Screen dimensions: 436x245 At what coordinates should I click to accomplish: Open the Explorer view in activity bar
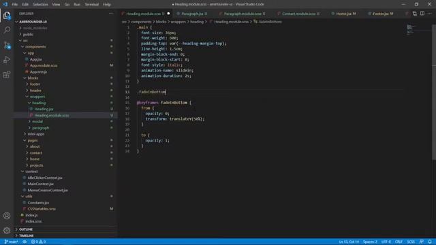click(7, 16)
